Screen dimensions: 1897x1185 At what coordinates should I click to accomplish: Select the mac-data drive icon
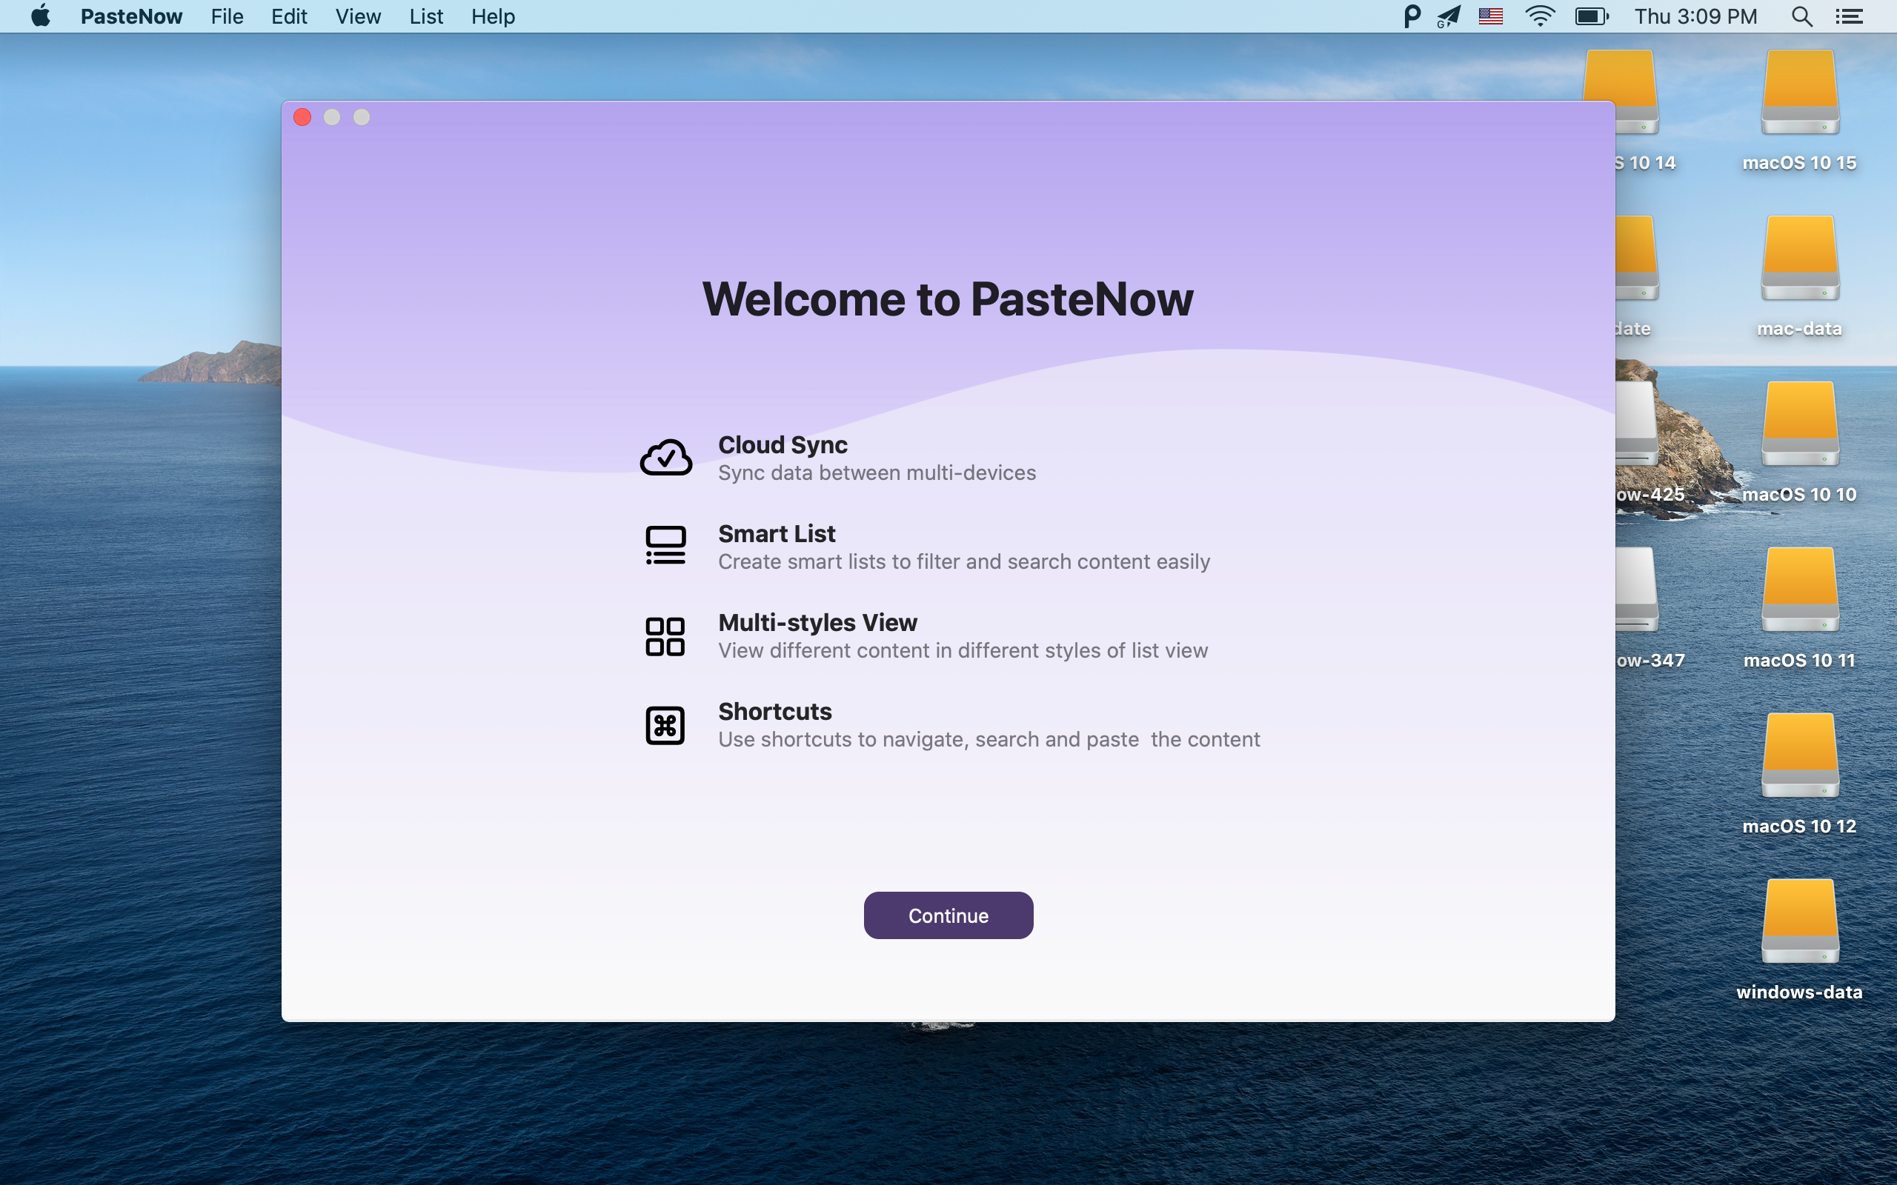1800,258
